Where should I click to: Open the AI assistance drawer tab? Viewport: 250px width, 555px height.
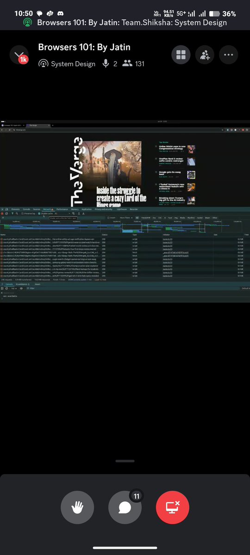[23, 284]
